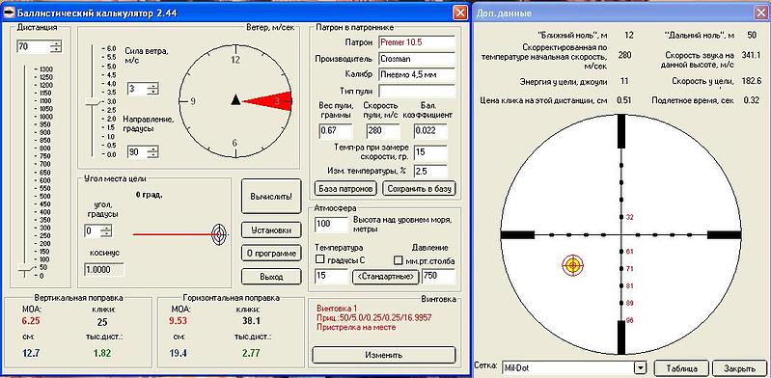The height and width of the screenshot is (378, 771).
Task: Click the red wind direction wedge on the dial
Action: [268, 100]
